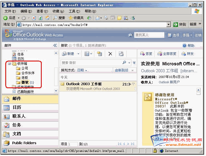The image size is (206, 156).
Task: Open 选项 options link
Action: (174, 35)
